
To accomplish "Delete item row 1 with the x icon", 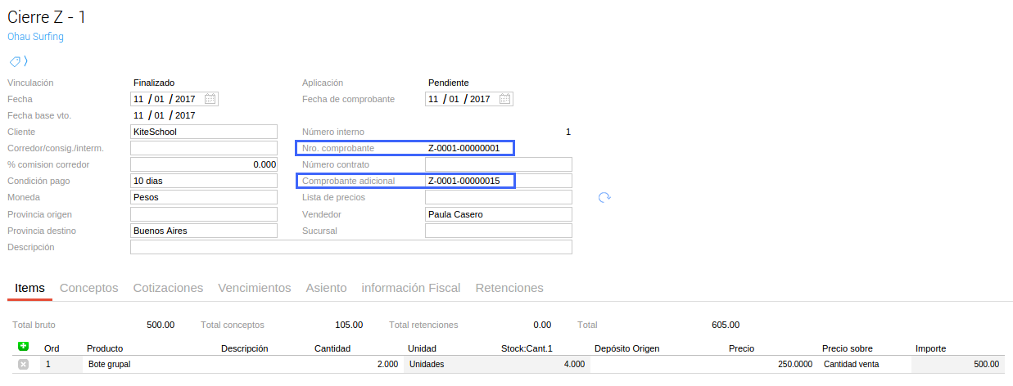I will 24,364.
